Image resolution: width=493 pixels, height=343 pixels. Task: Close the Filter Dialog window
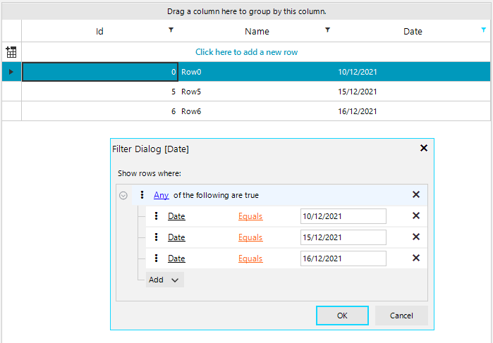pos(424,148)
